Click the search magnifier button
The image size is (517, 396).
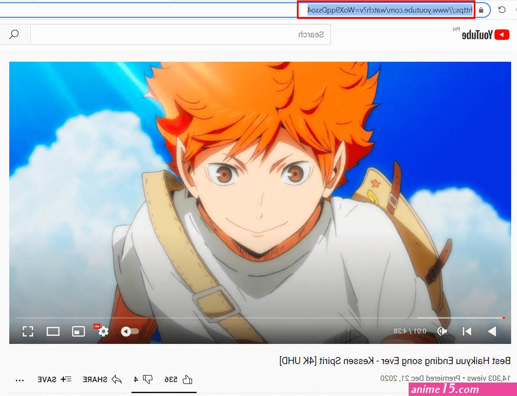[14, 34]
